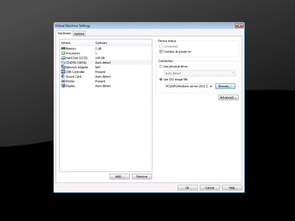
Task: Click the Memory device icon
Action: [63, 49]
